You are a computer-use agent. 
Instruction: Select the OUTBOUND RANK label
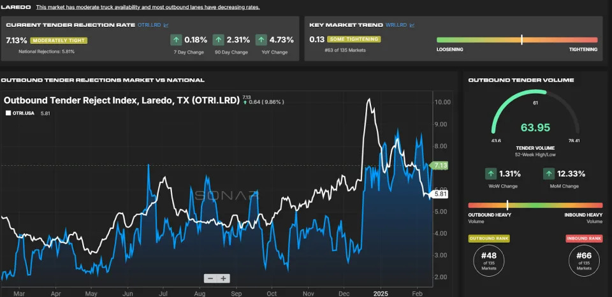[x=489, y=238]
